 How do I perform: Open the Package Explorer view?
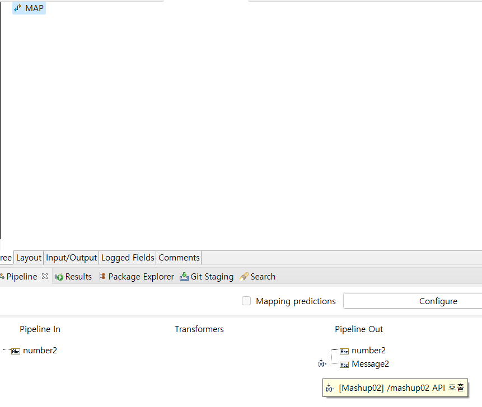141,277
